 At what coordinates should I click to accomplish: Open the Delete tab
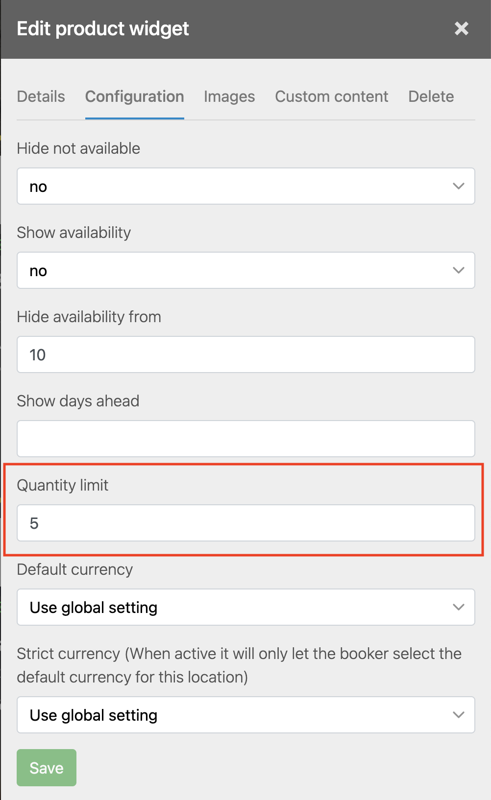[x=431, y=96]
